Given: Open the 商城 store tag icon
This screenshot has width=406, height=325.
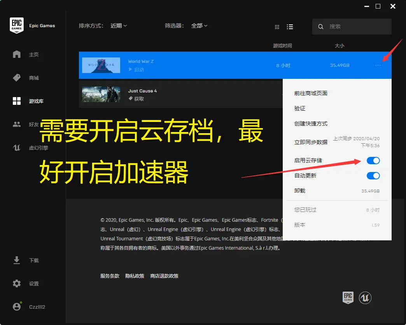Looking at the screenshot, I should tap(17, 78).
